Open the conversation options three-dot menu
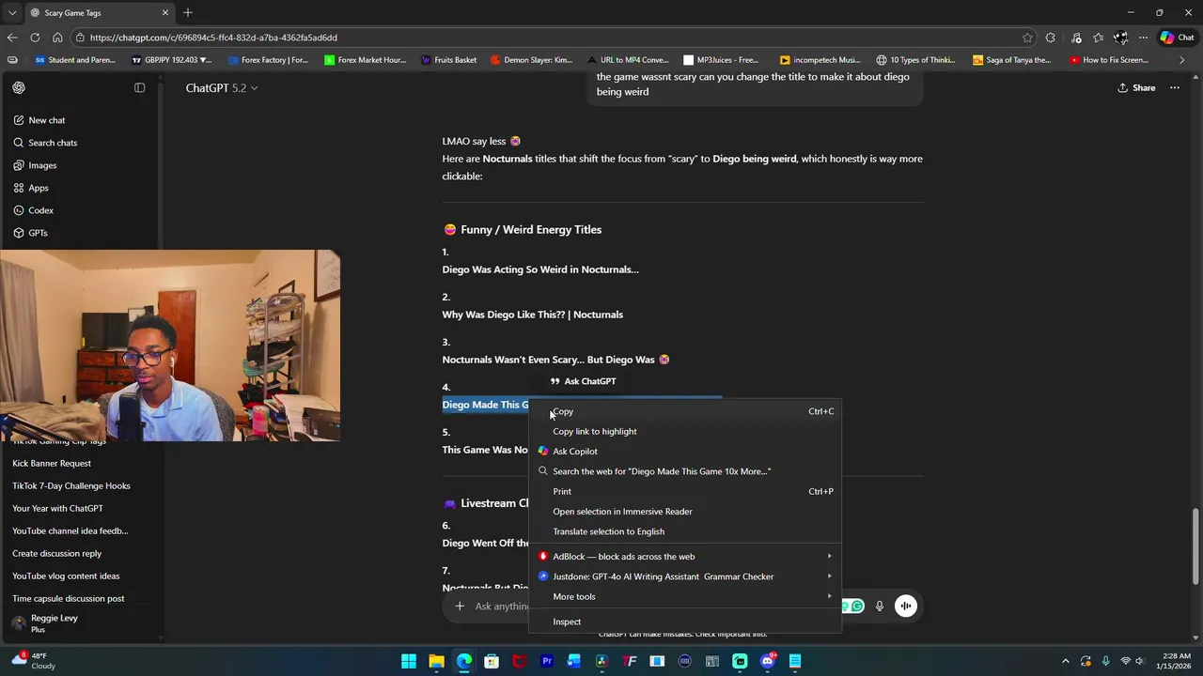The width and height of the screenshot is (1203, 676). [x=1175, y=87]
